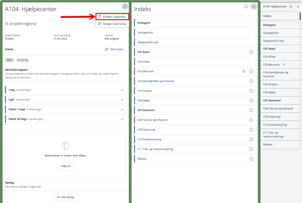The height and width of the screenshot is (203, 302).
Task: Expand the I dag changes section
Action: 66,90
